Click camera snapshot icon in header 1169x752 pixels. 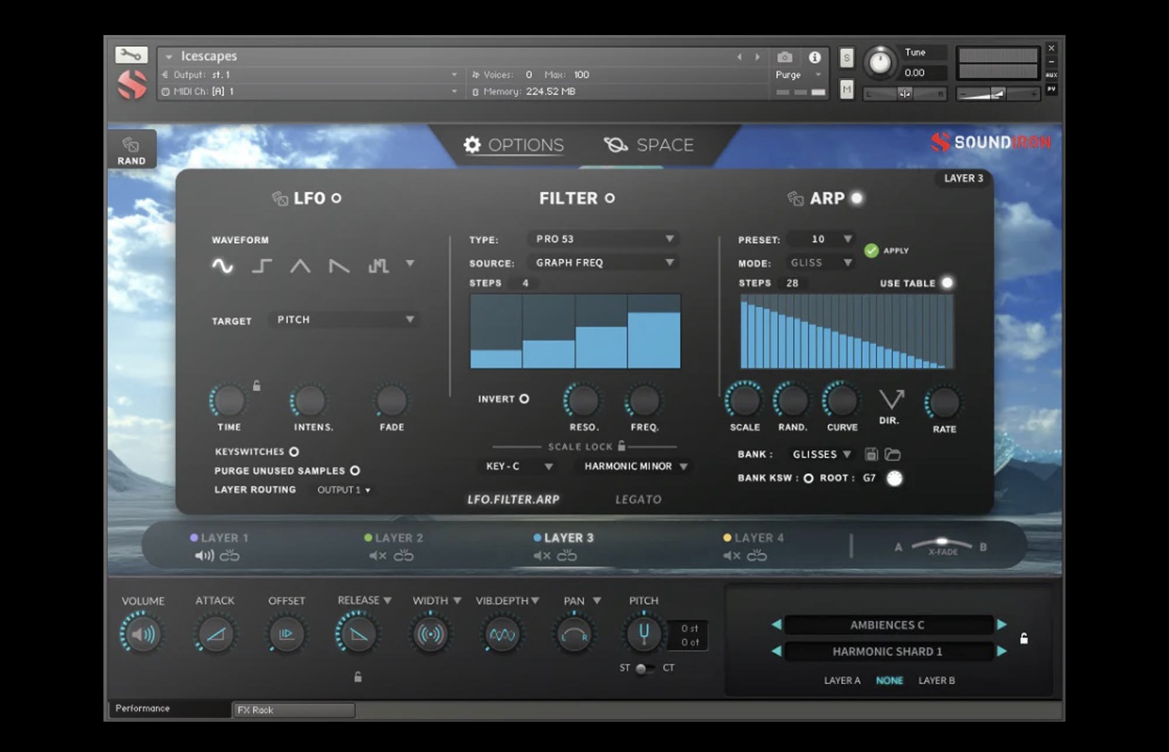784,57
